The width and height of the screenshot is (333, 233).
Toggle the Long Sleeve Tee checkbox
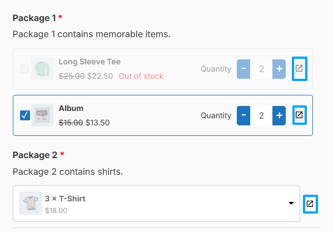coord(25,69)
